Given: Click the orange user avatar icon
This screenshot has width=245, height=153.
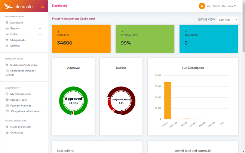Looking at the screenshot, I should coord(202,6).
